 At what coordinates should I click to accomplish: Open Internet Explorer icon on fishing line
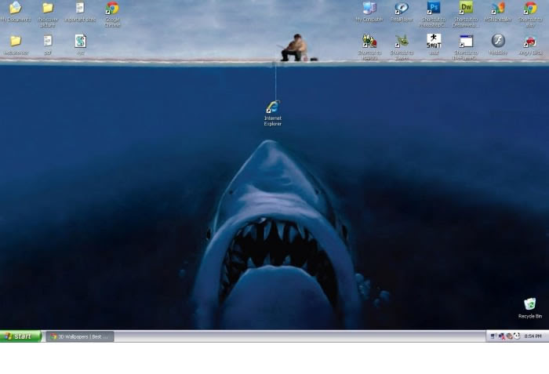[273, 107]
